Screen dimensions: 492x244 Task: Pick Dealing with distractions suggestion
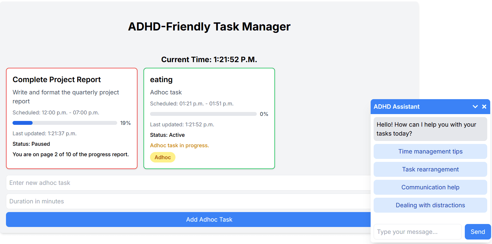[430, 205]
